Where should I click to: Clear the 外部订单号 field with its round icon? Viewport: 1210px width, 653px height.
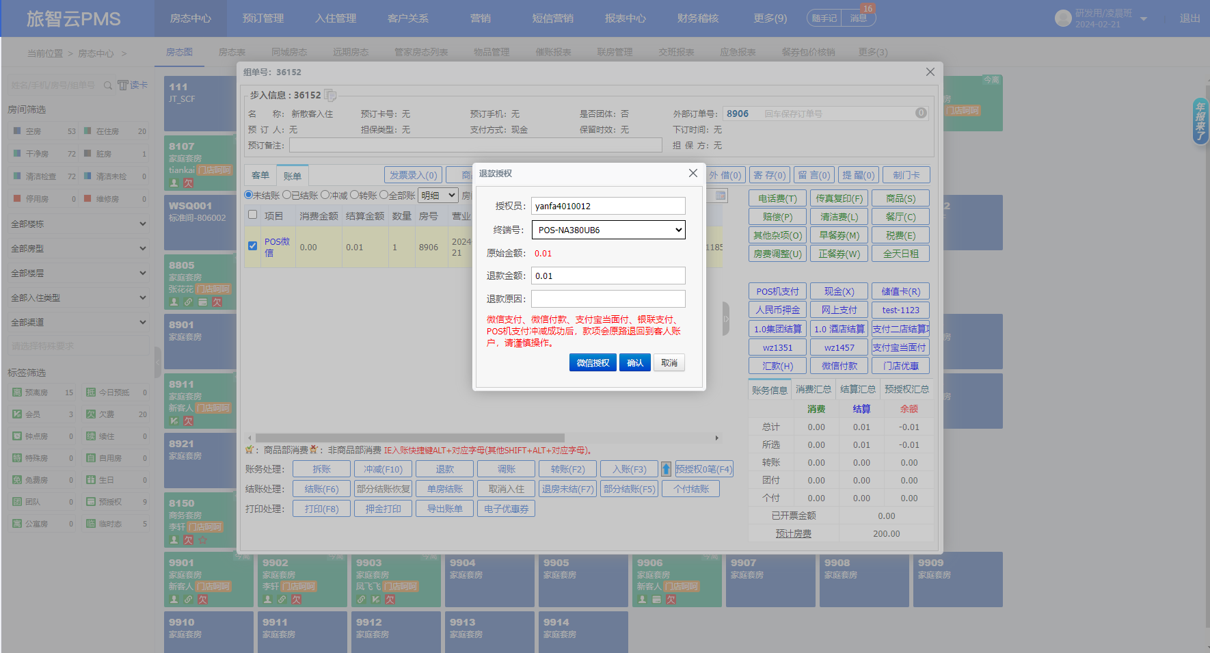[x=921, y=114]
